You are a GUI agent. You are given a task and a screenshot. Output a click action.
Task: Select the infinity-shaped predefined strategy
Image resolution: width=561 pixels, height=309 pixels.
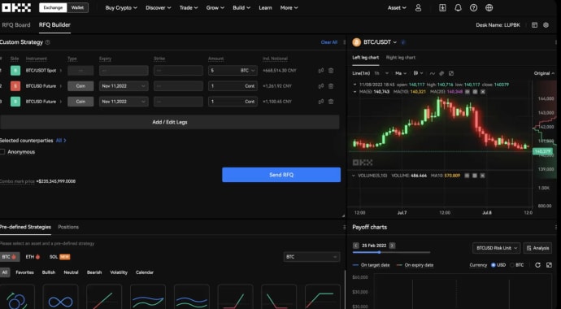tap(60, 297)
